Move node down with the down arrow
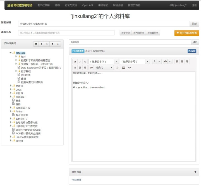Image resolution: width=201 pixels, height=186 pixels. point(58,44)
